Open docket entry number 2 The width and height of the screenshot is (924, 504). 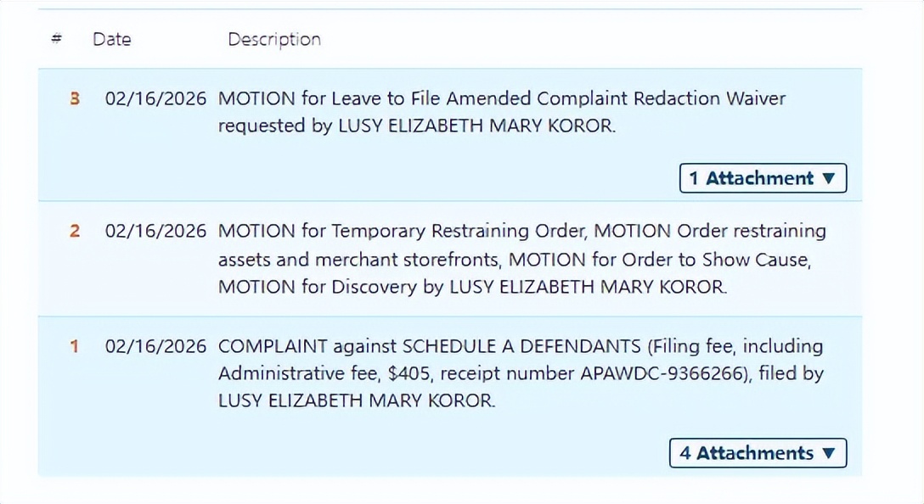75,231
